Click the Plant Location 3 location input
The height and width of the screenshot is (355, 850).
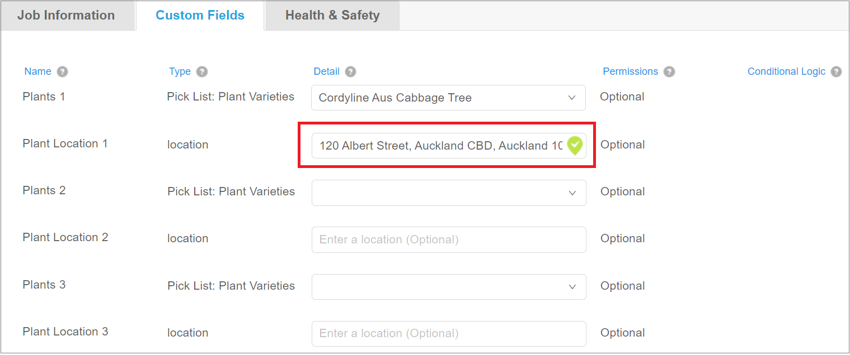448,334
